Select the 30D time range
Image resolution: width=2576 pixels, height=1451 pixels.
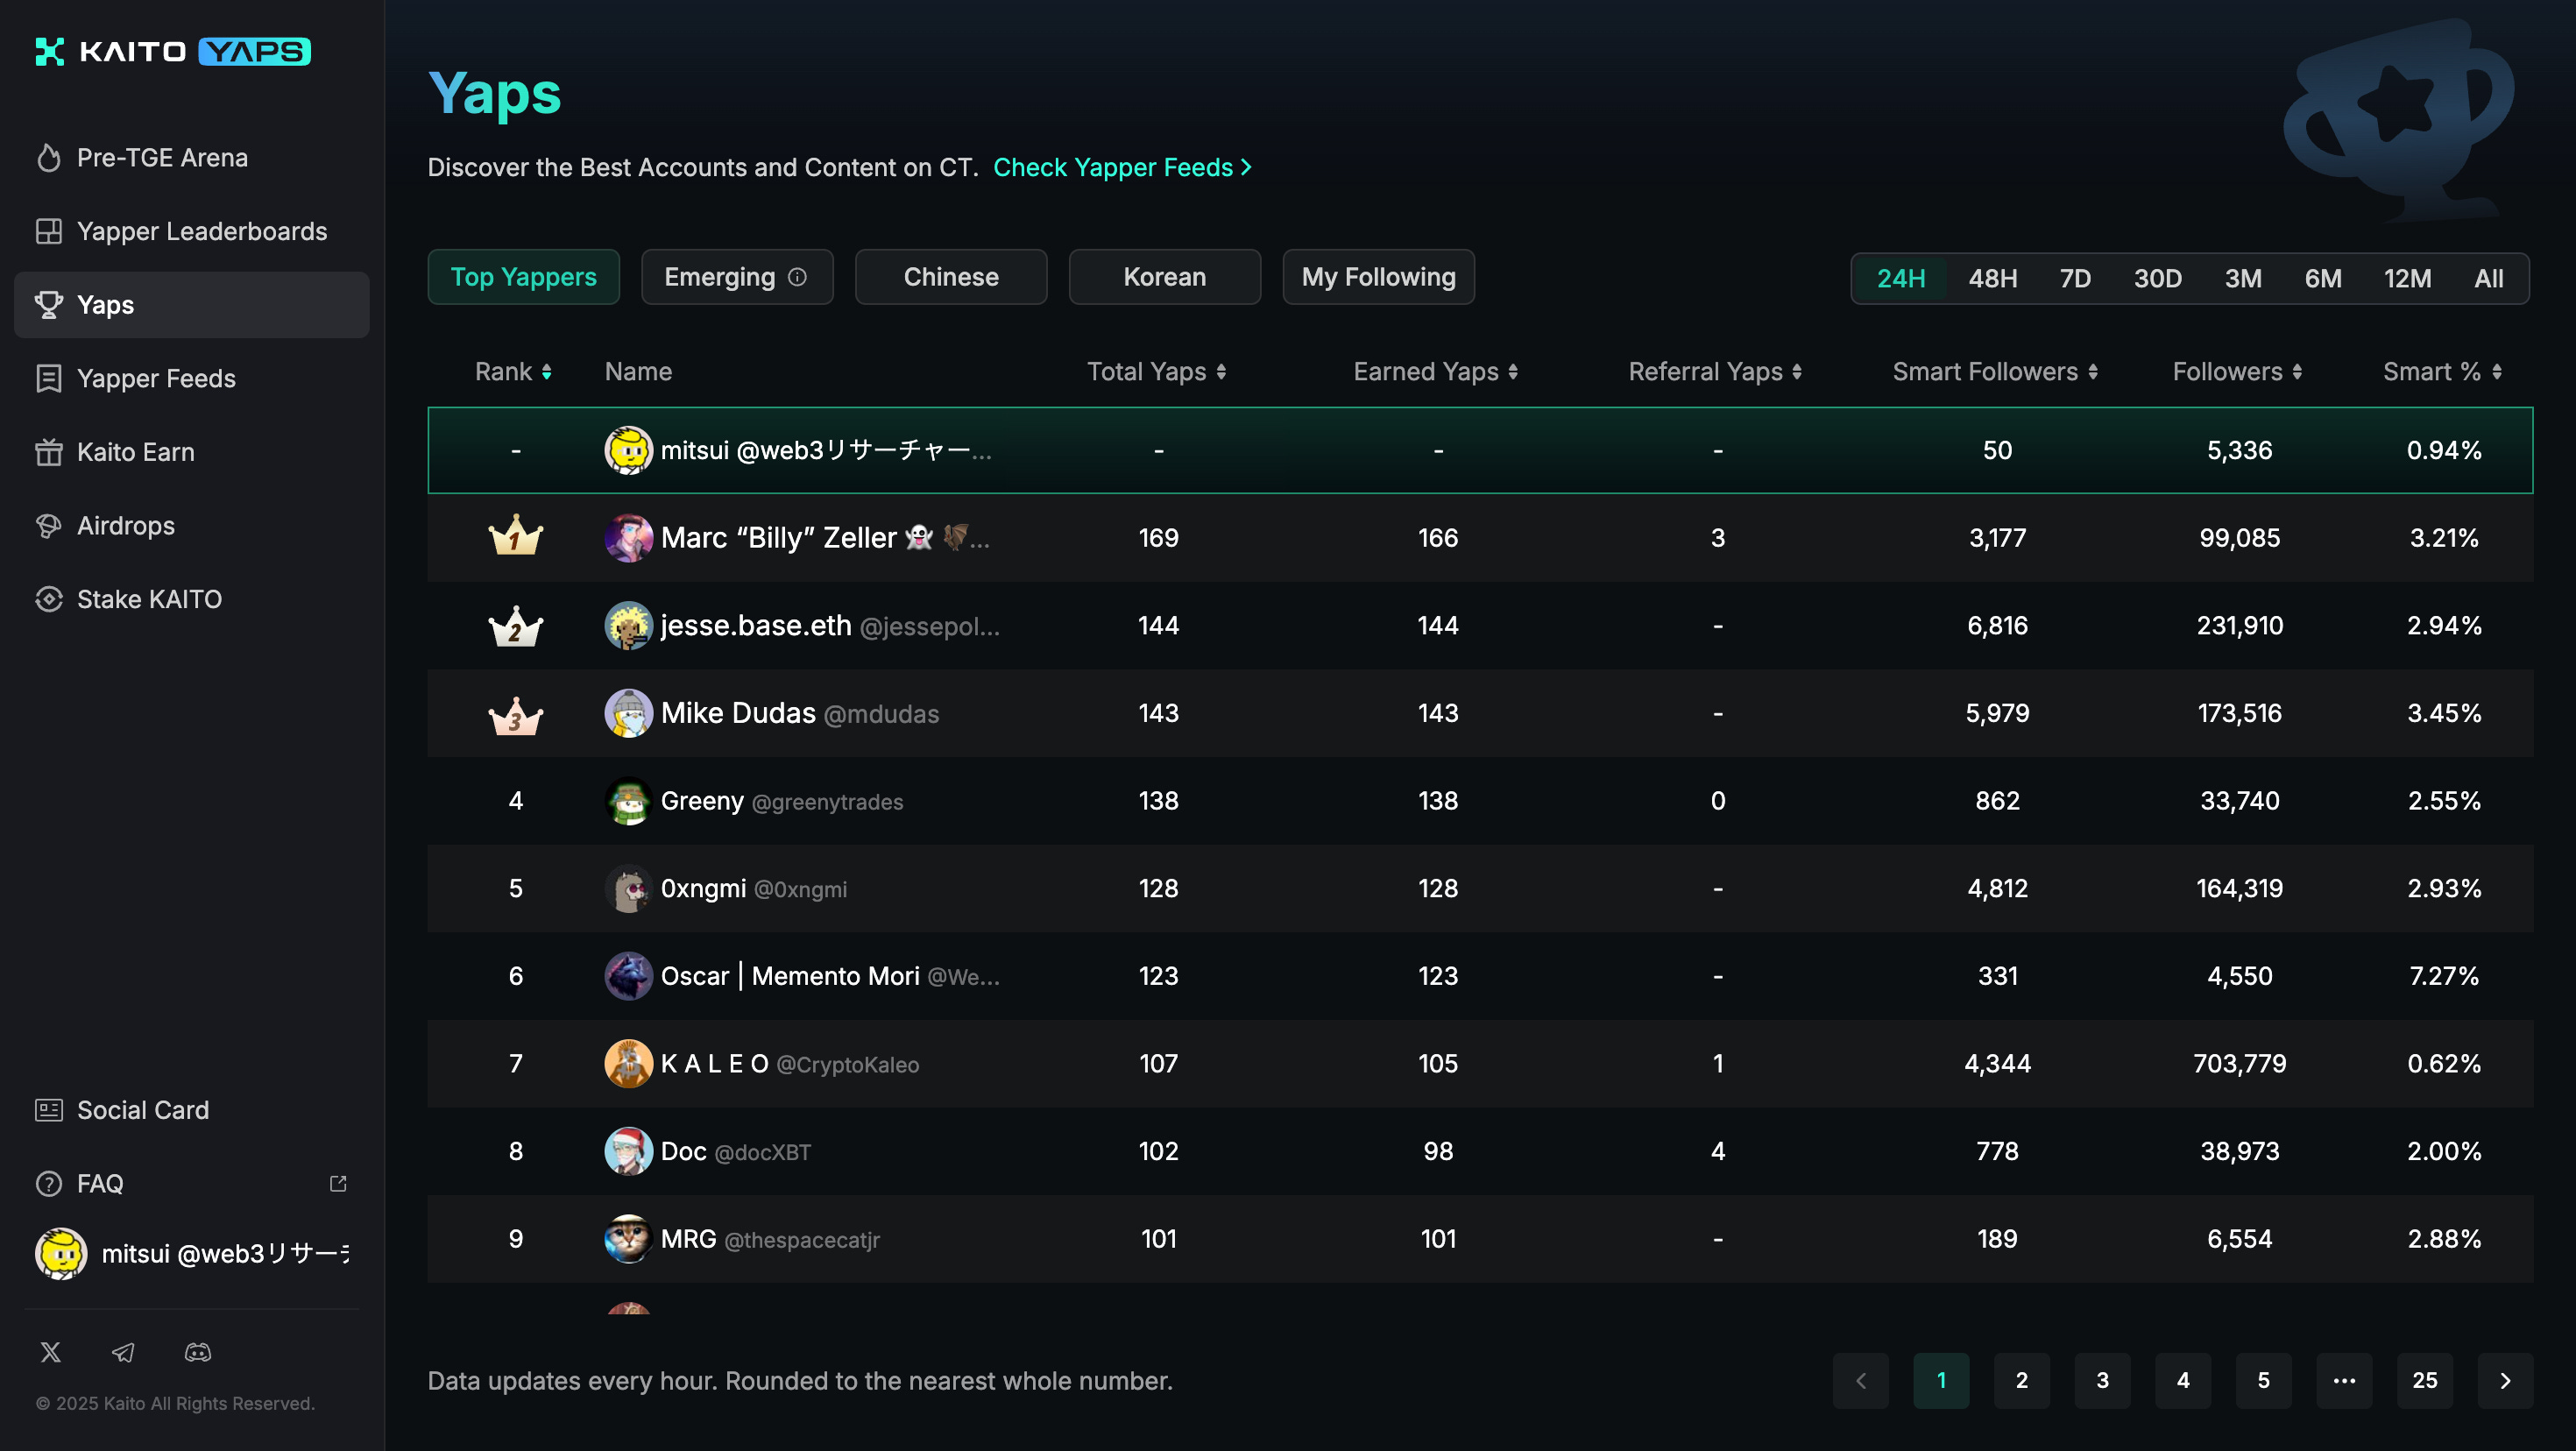(x=2157, y=278)
